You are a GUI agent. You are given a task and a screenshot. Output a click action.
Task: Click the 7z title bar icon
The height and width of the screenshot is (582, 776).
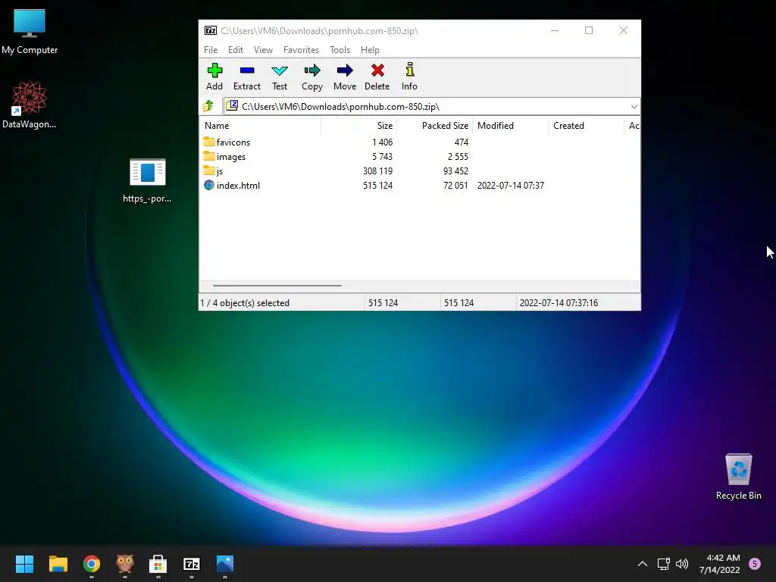click(x=211, y=30)
